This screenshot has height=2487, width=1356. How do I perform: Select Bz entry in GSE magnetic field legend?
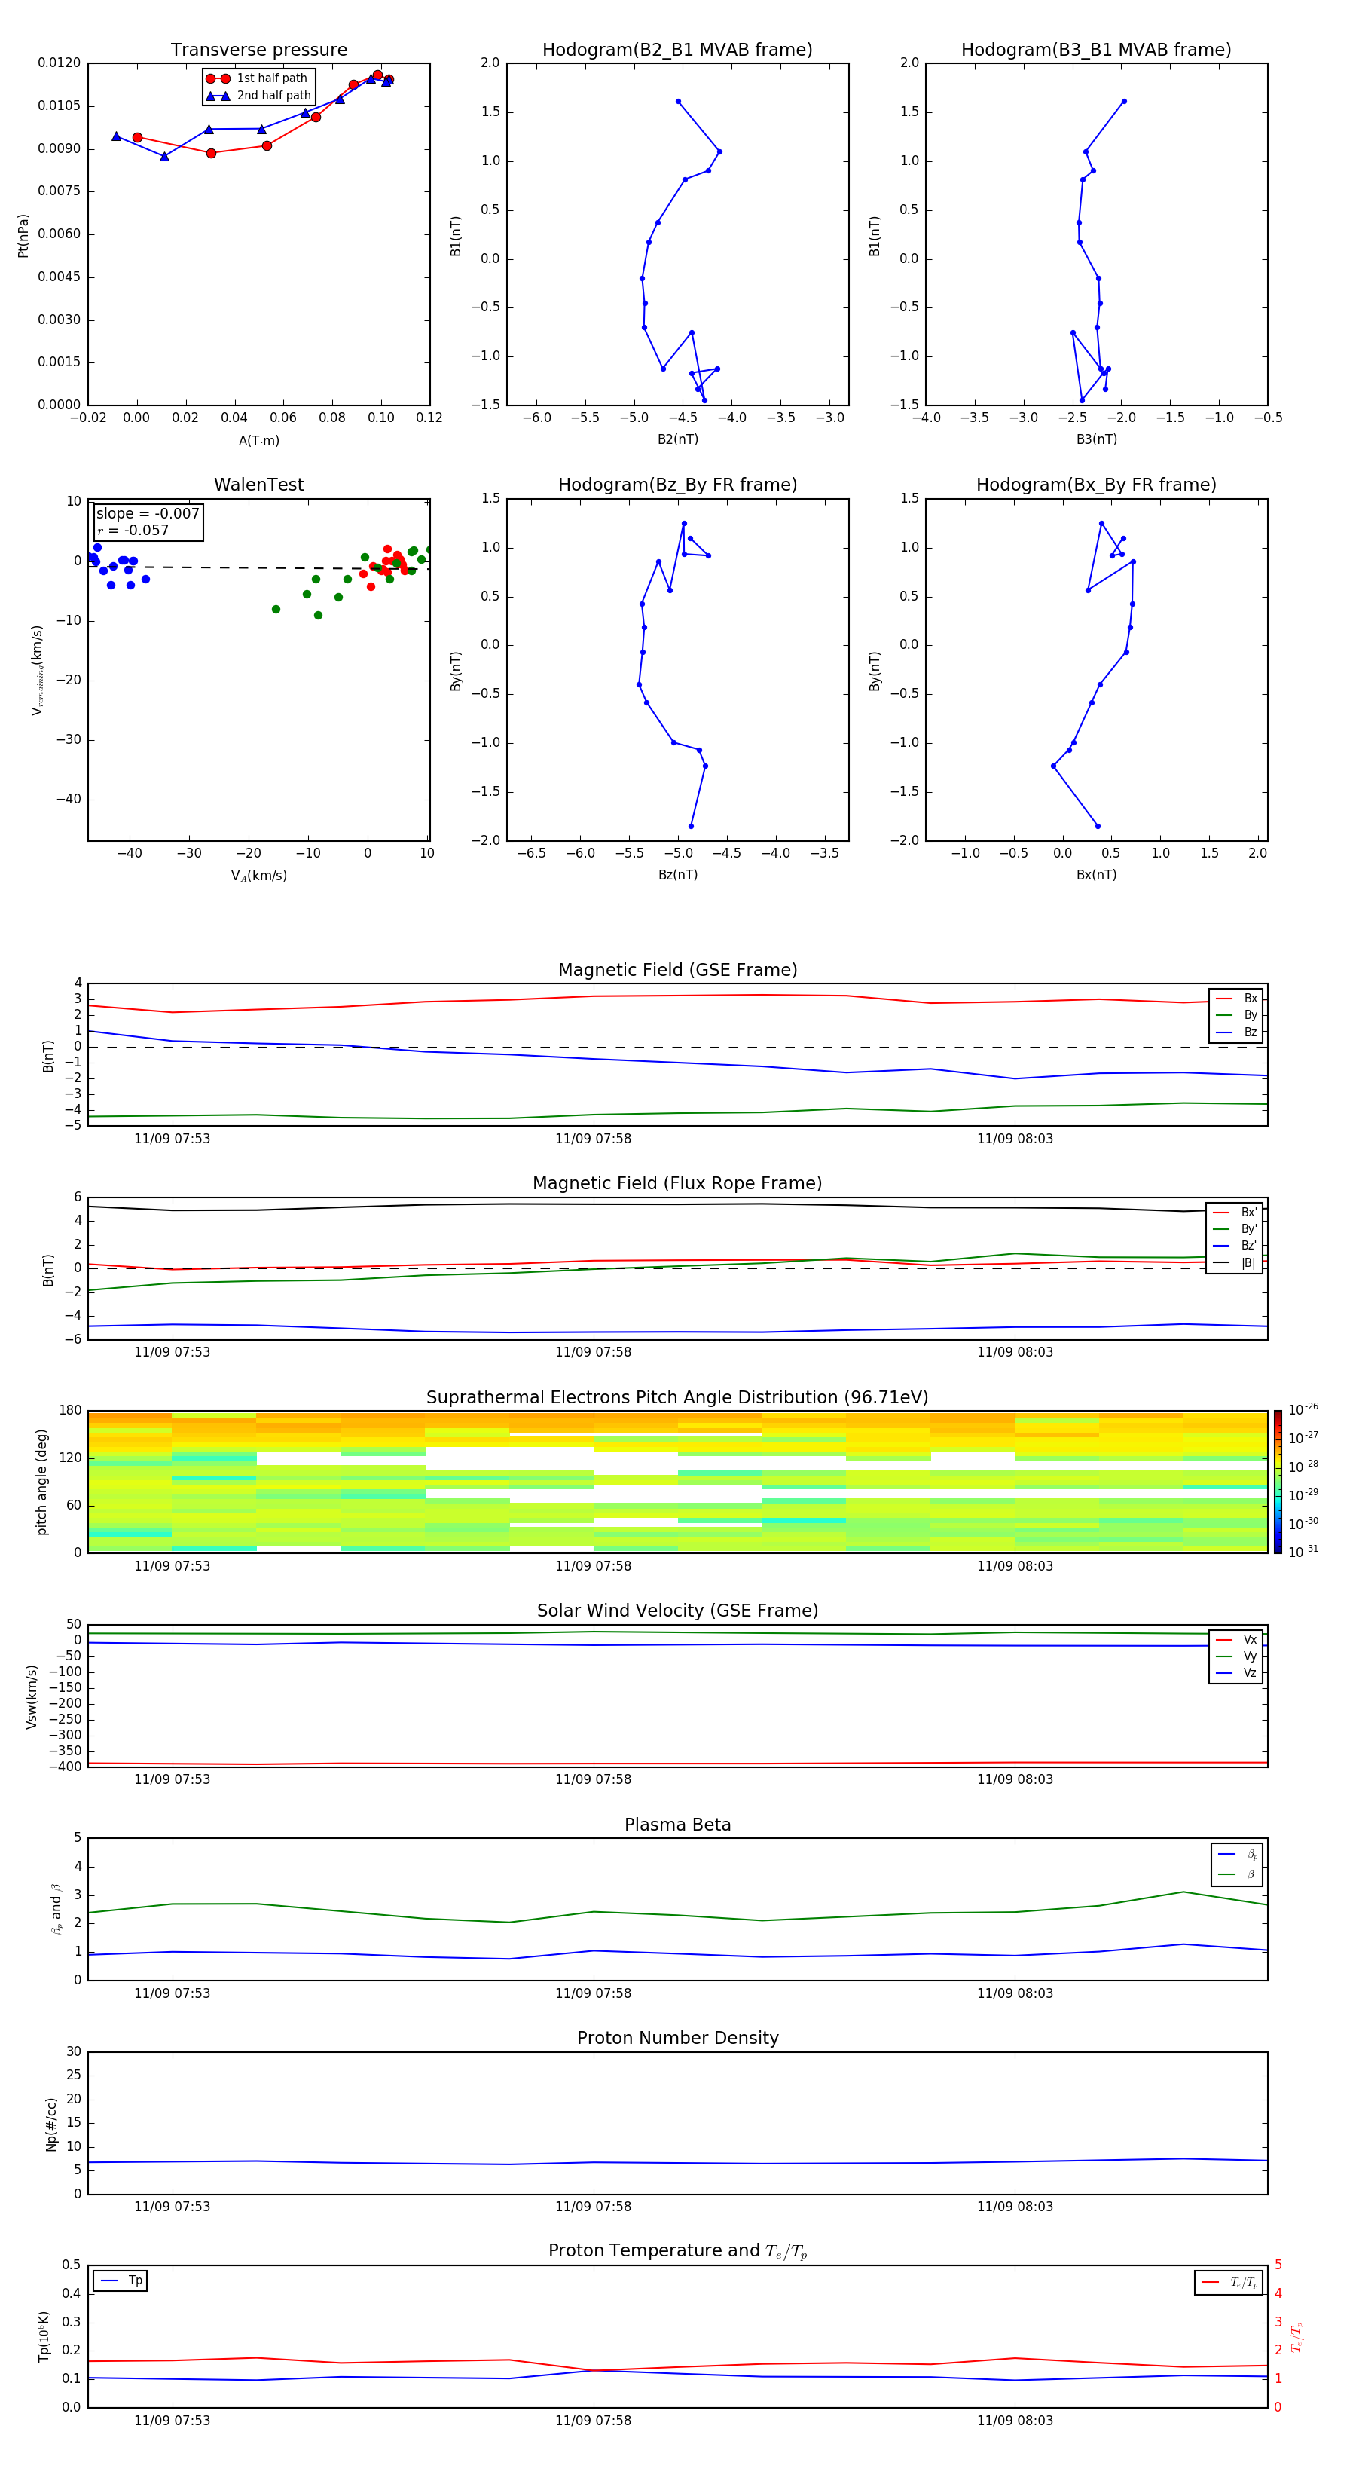(x=1236, y=1032)
